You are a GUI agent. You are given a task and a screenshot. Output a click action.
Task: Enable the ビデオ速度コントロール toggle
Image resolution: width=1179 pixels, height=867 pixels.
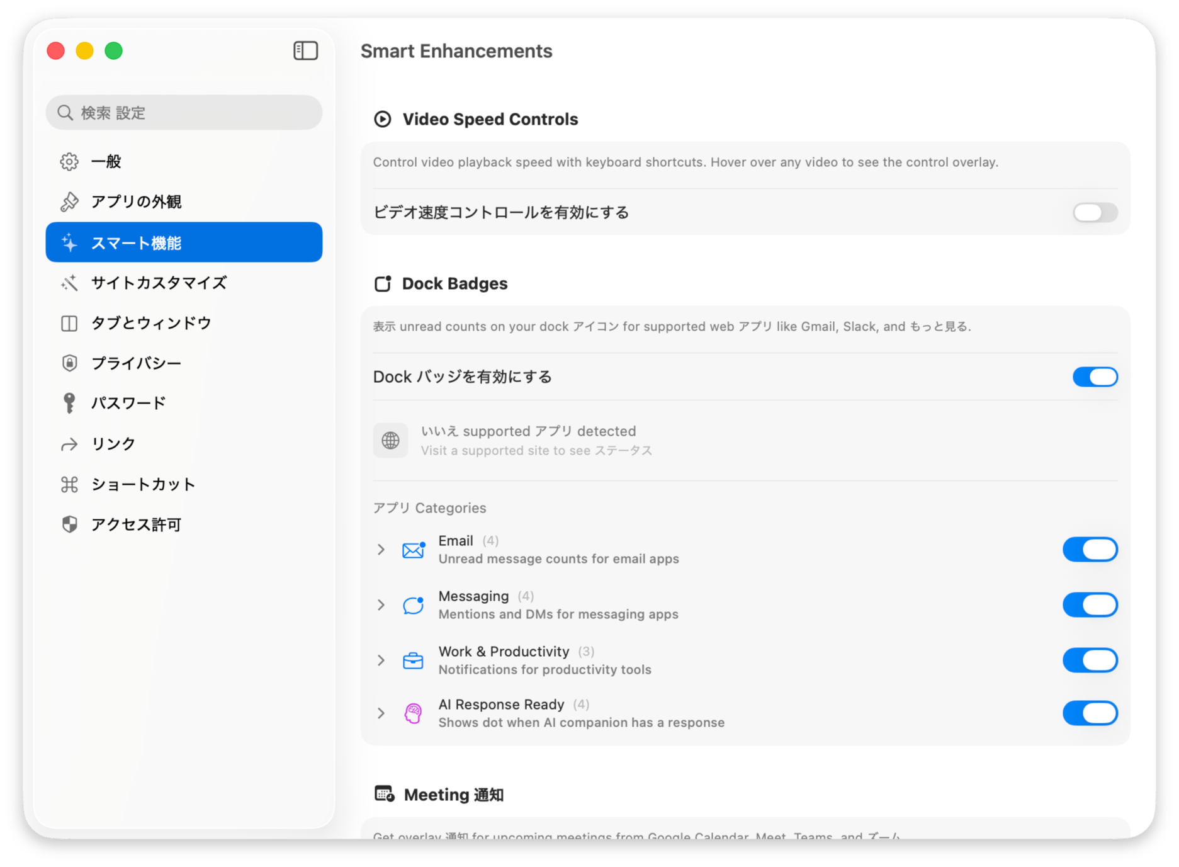1095,213
